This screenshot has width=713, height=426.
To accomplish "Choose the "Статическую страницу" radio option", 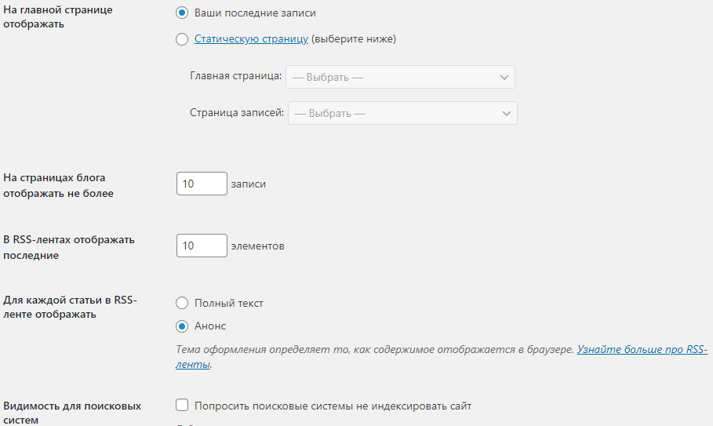I will click(182, 39).
